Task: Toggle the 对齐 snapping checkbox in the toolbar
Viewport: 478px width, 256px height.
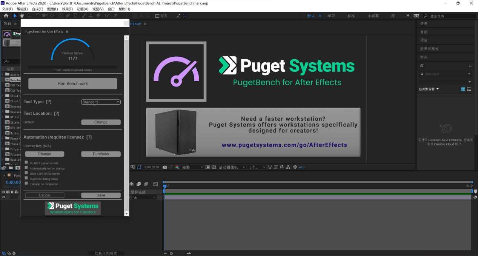Action: (x=158, y=16)
